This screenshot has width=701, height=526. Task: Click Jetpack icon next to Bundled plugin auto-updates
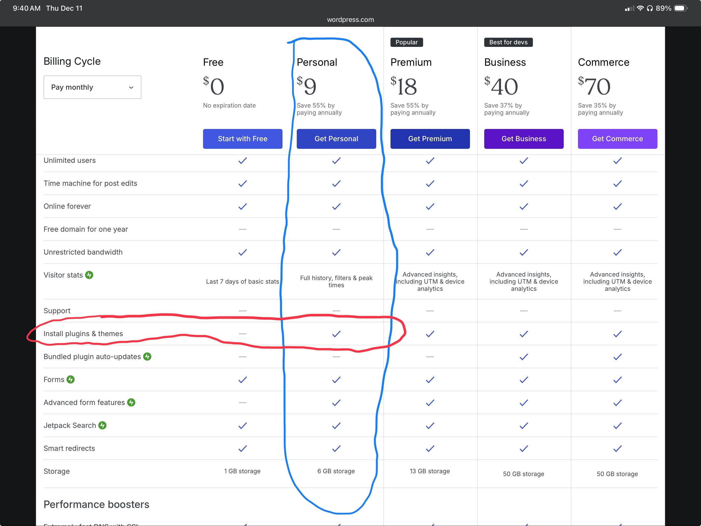coord(147,356)
